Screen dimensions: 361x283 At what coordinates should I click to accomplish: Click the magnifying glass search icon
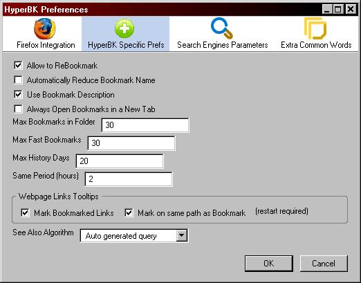[x=221, y=28]
